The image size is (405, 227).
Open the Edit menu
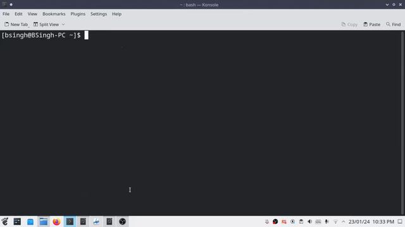(18, 14)
